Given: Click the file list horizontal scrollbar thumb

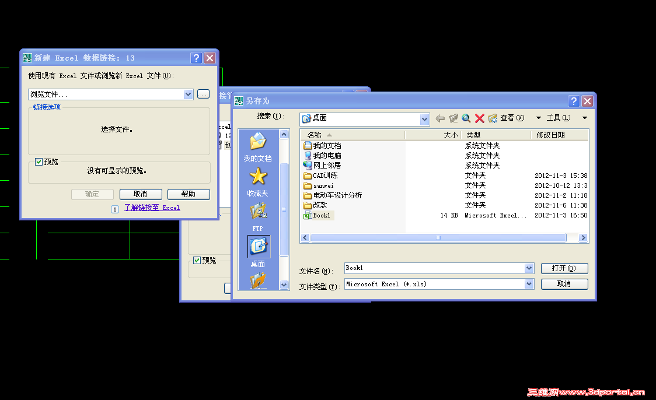Looking at the screenshot, I should tap(438, 238).
